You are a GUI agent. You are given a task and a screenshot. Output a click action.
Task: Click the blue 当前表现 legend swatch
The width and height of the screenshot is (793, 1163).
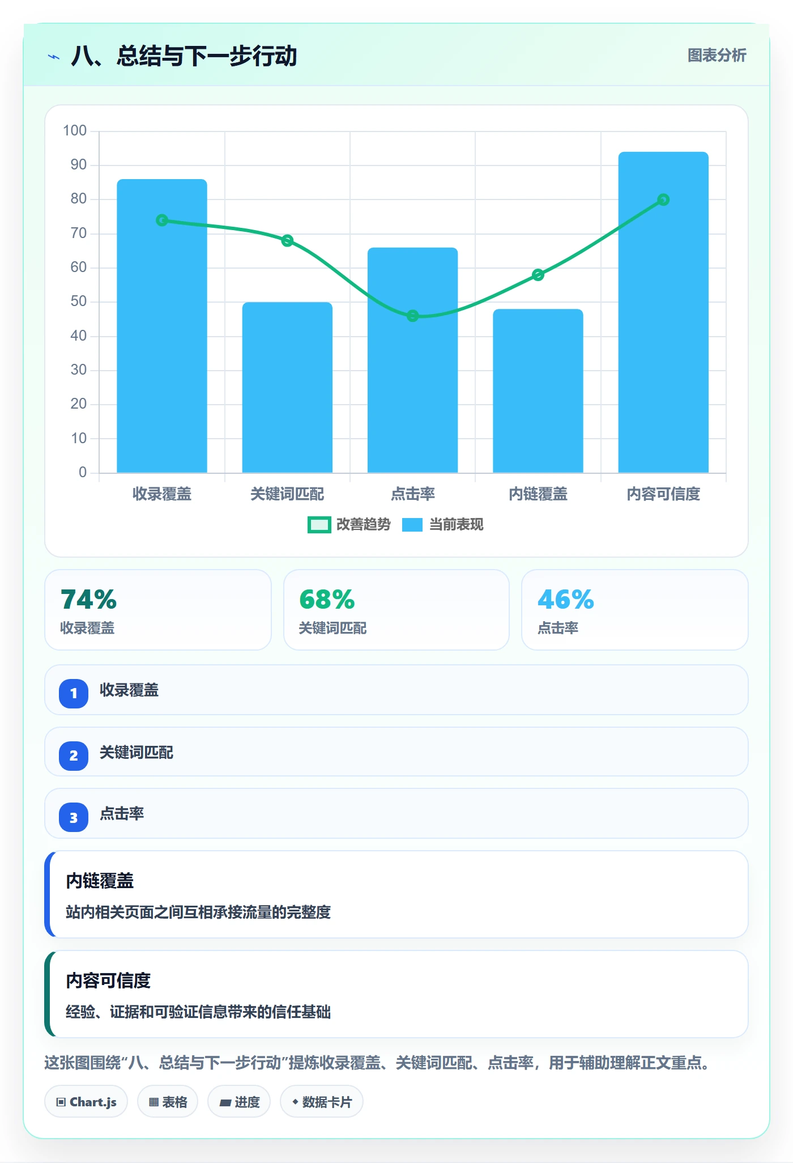412,525
